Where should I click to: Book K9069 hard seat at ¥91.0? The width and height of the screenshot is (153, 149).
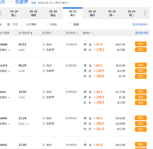(x=141, y=44)
